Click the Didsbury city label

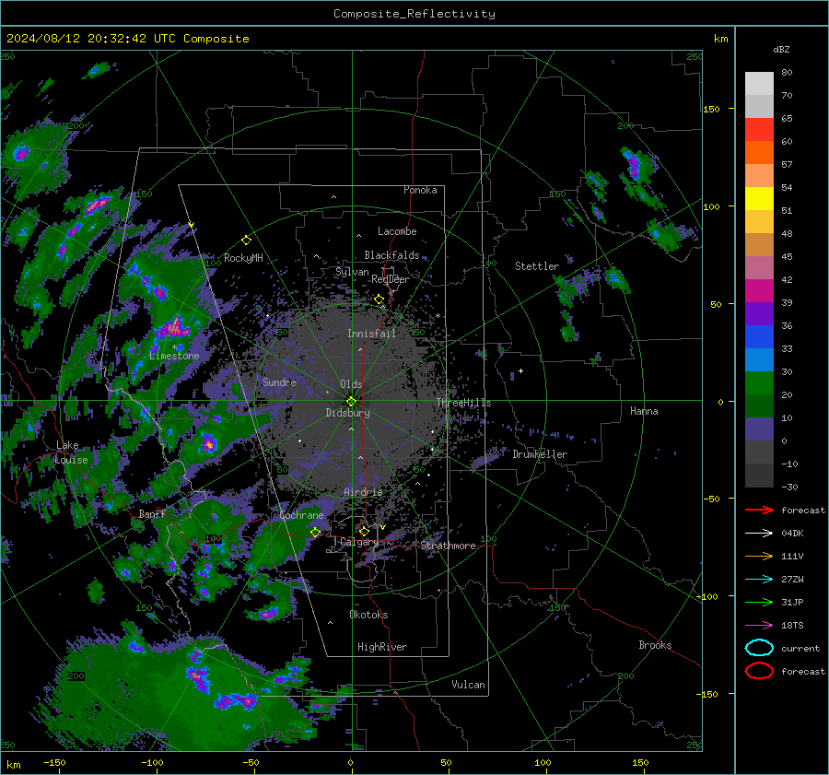pyautogui.click(x=347, y=413)
